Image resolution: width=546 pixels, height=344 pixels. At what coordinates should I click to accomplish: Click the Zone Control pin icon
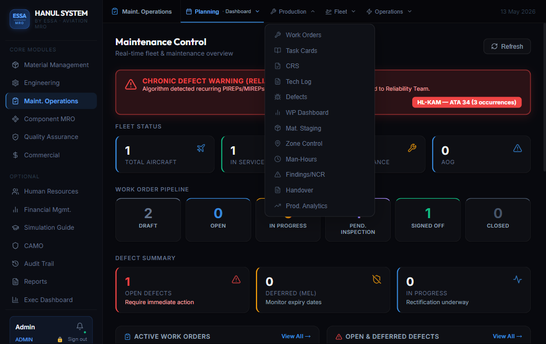pos(277,144)
